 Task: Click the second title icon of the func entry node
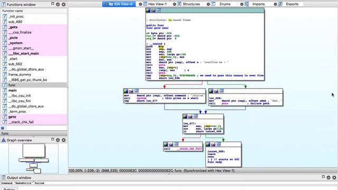point(153,11)
